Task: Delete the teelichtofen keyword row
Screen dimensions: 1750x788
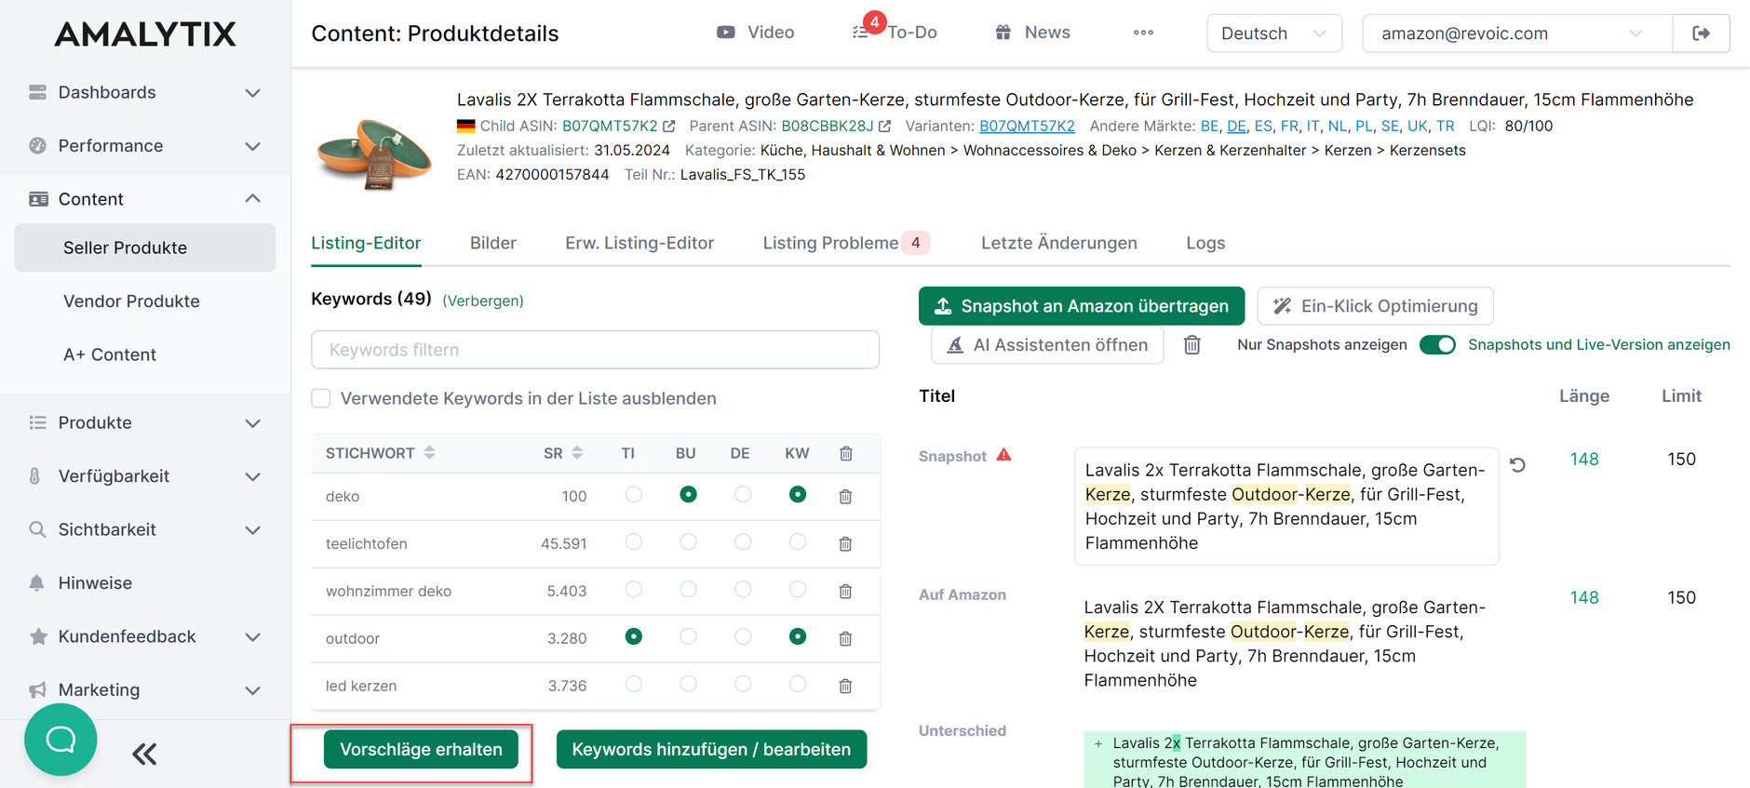Action: pyautogui.click(x=845, y=544)
